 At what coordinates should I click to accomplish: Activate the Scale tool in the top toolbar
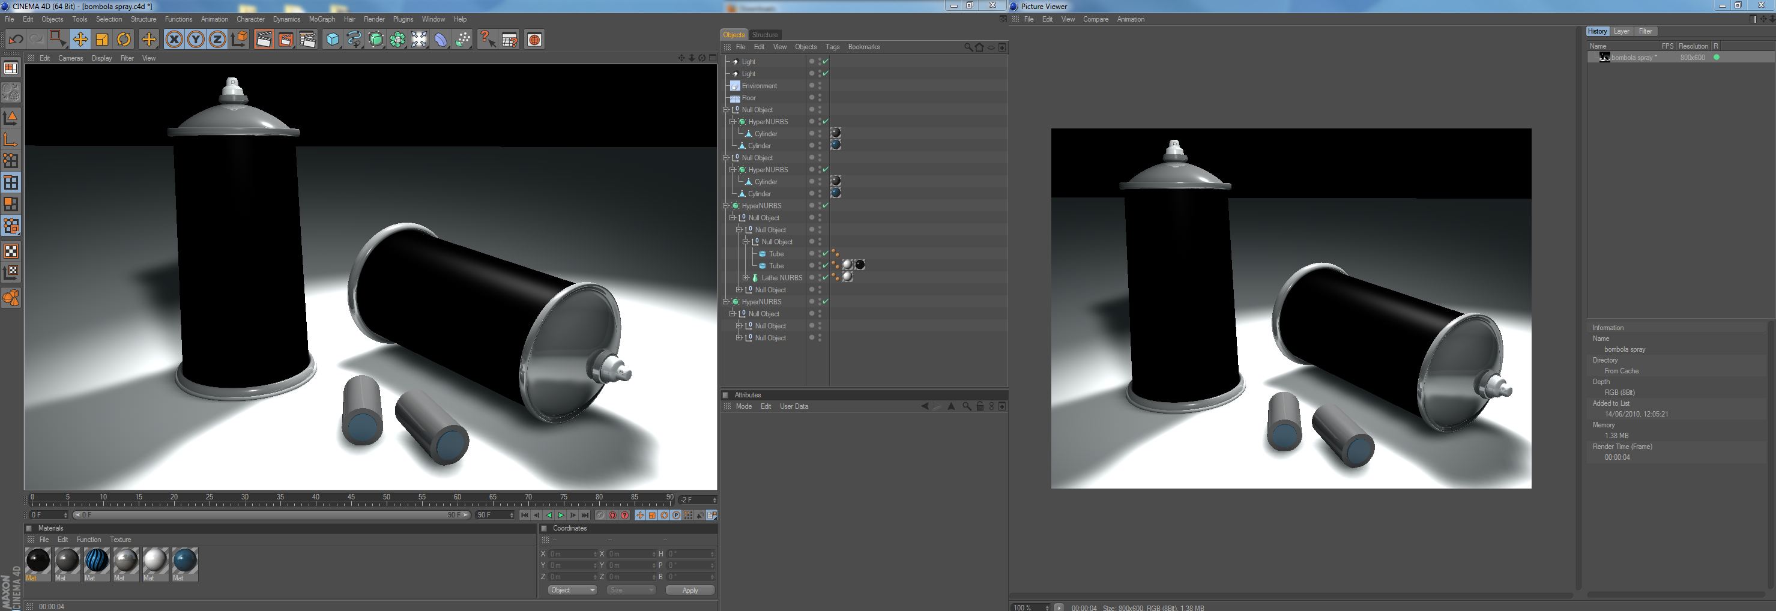(102, 39)
